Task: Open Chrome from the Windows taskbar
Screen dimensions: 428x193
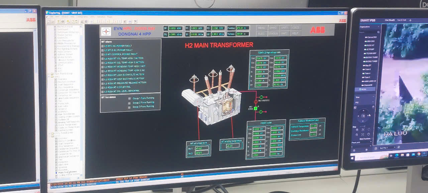Action: 419,154
